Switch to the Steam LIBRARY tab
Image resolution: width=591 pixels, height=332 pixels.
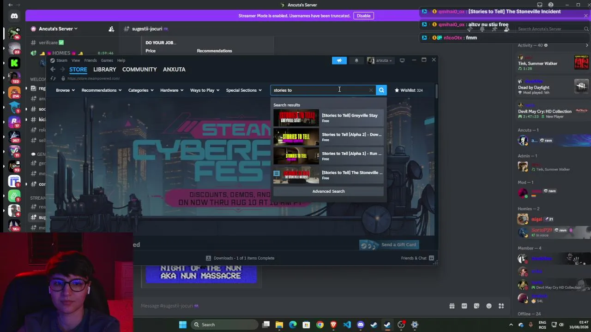tap(105, 69)
